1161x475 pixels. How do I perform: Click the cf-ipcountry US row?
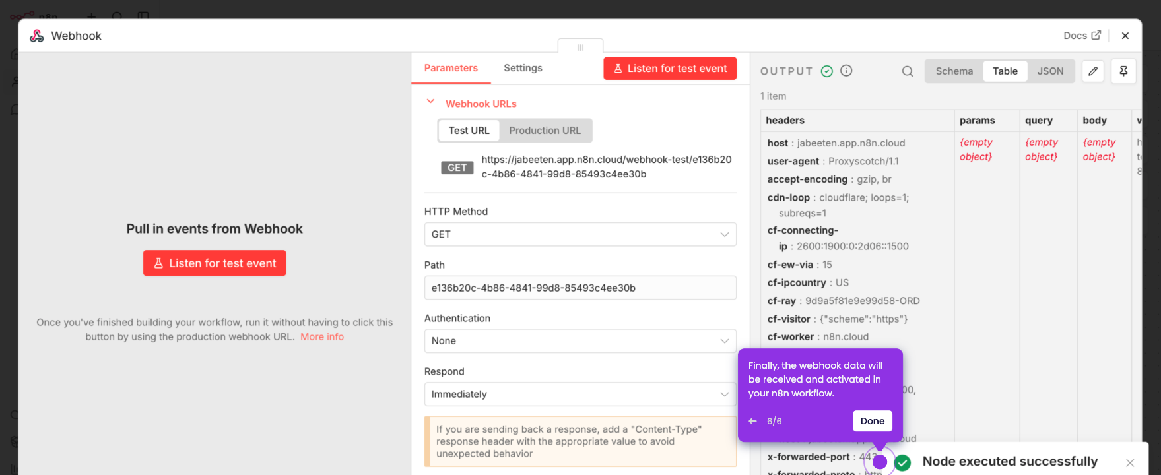click(x=808, y=282)
